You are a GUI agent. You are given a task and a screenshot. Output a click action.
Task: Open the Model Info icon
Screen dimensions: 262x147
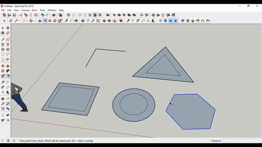coord(60,15)
